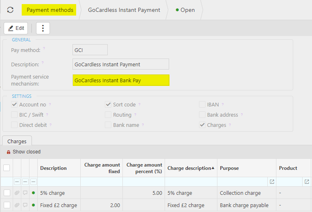Switch to the Charges tab

[17, 141]
